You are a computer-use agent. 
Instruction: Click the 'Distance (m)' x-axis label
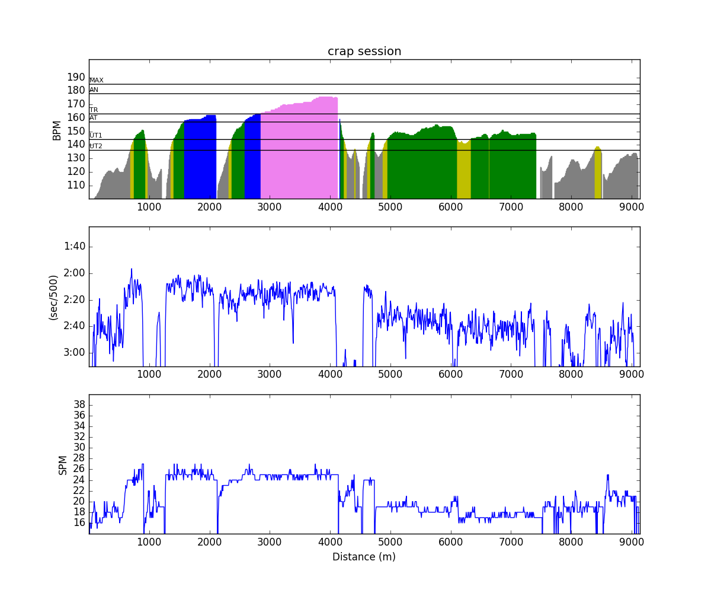coord(364,557)
